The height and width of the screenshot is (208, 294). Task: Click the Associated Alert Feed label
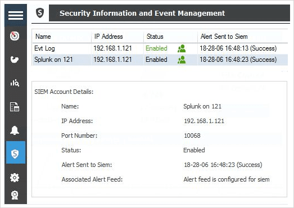click(92, 179)
